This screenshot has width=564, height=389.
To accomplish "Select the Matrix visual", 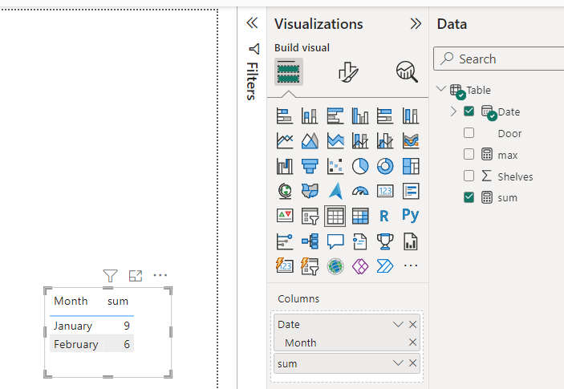I will click(x=360, y=216).
